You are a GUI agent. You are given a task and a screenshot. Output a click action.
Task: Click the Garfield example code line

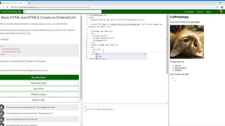pyautogui.click(x=11, y=49)
